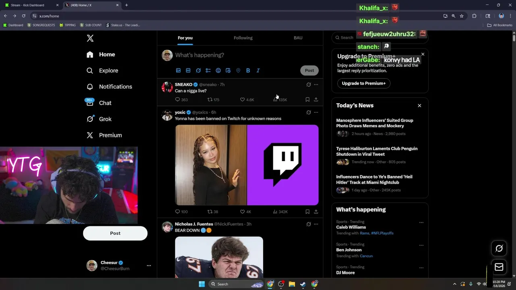This screenshot has height=290, width=516.
Task: Open the Tyrese Haliburton Club Penguin story
Action: 380,155
